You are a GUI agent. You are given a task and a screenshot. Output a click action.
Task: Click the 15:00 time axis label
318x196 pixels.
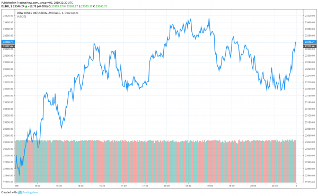(x=37, y=185)
